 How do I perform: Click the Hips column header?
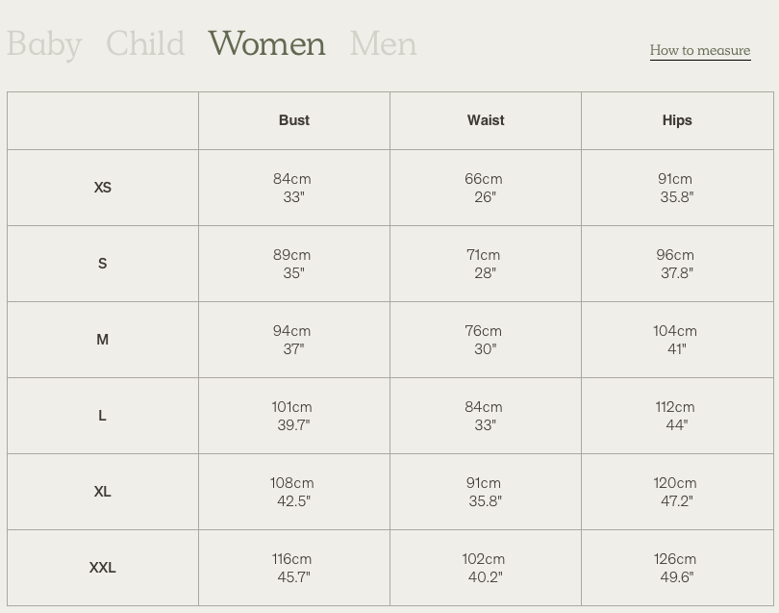click(x=677, y=120)
